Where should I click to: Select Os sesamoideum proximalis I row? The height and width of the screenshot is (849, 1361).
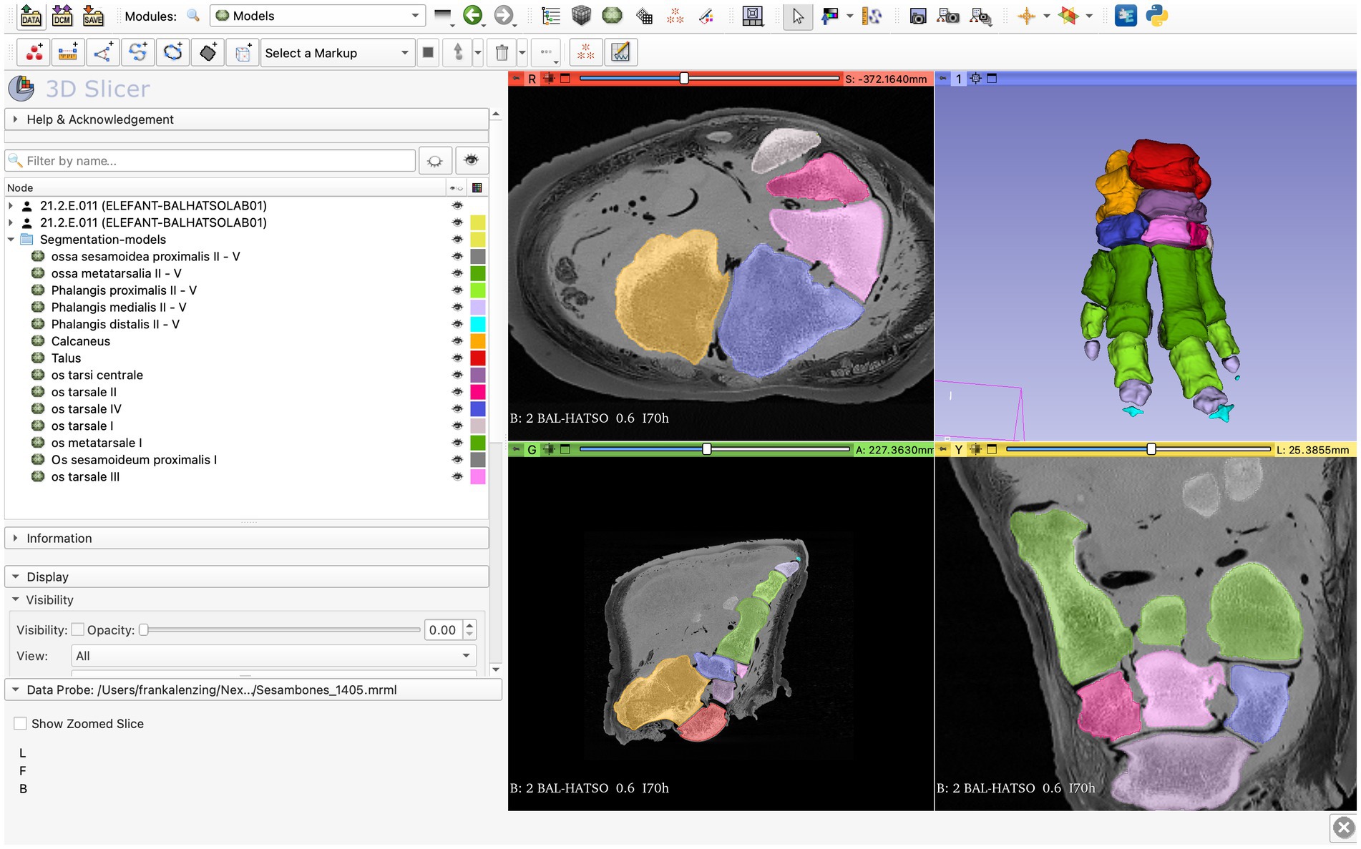pyautogui.click(x=246, y=460)
